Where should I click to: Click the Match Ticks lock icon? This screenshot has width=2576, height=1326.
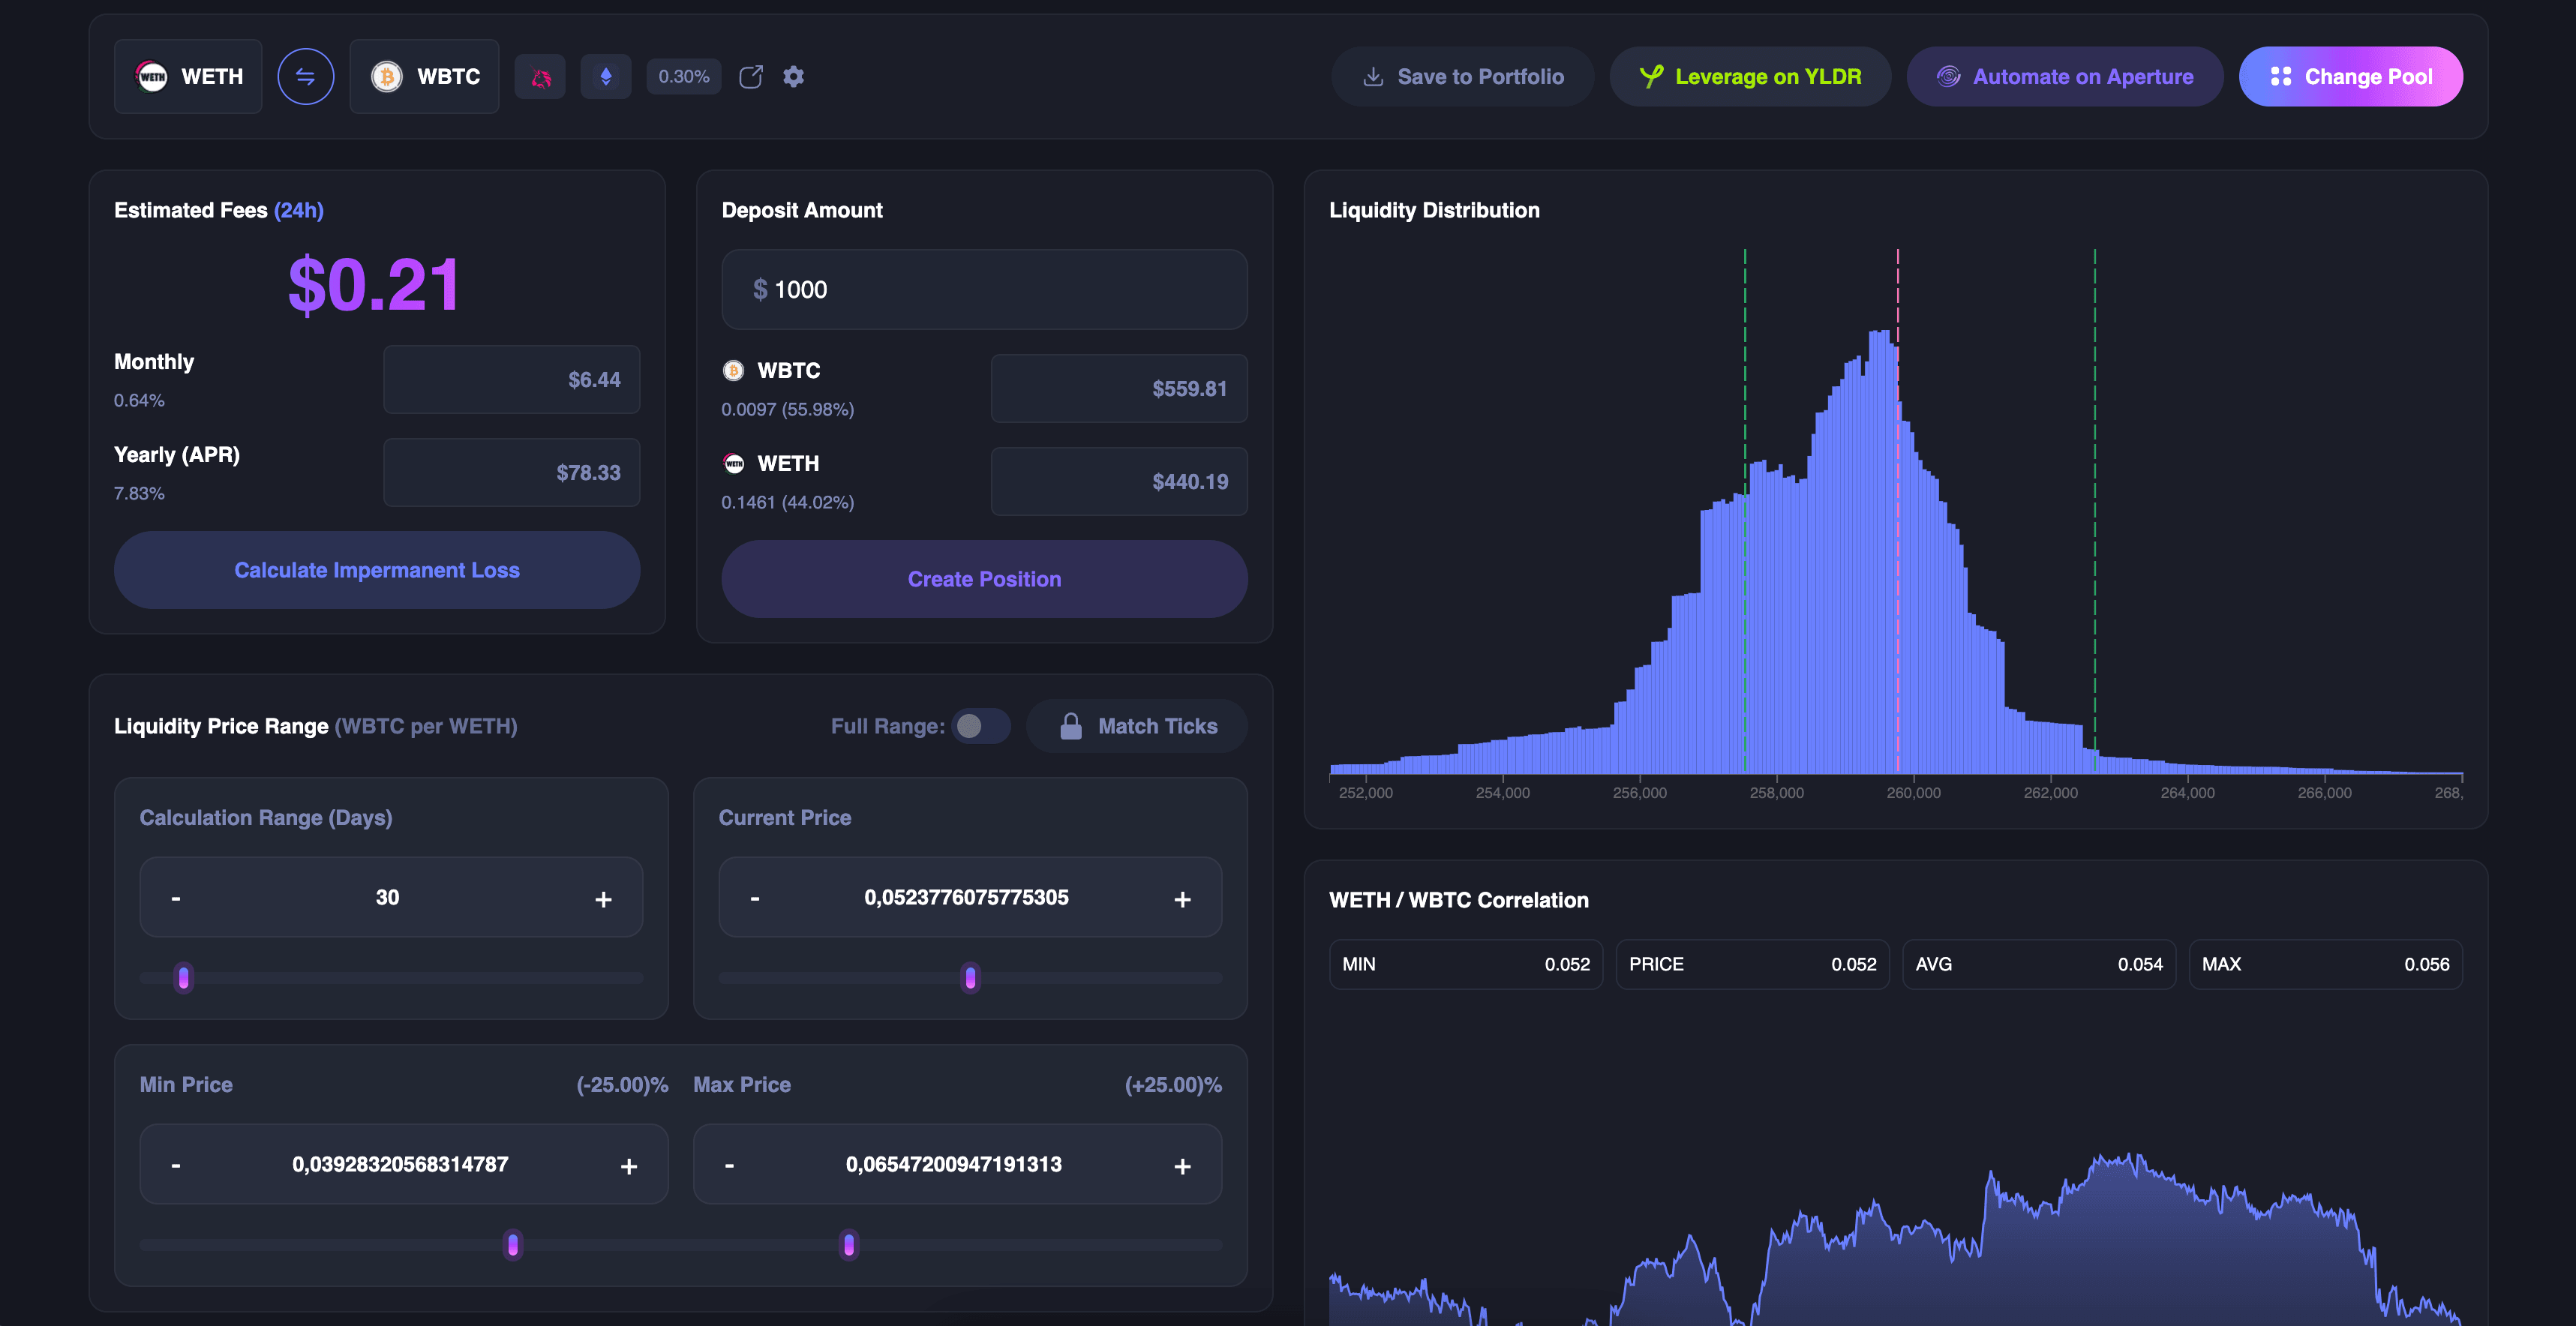tap(1070, 726)
